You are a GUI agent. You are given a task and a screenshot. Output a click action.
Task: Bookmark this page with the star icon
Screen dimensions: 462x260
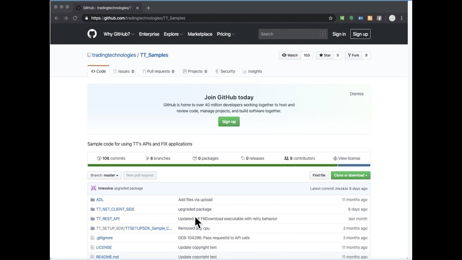tap(331, 18)
